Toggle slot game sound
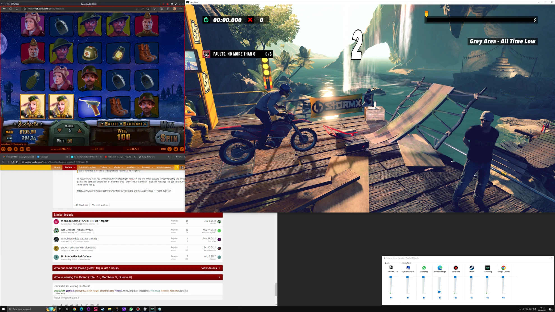 [22, 149]
